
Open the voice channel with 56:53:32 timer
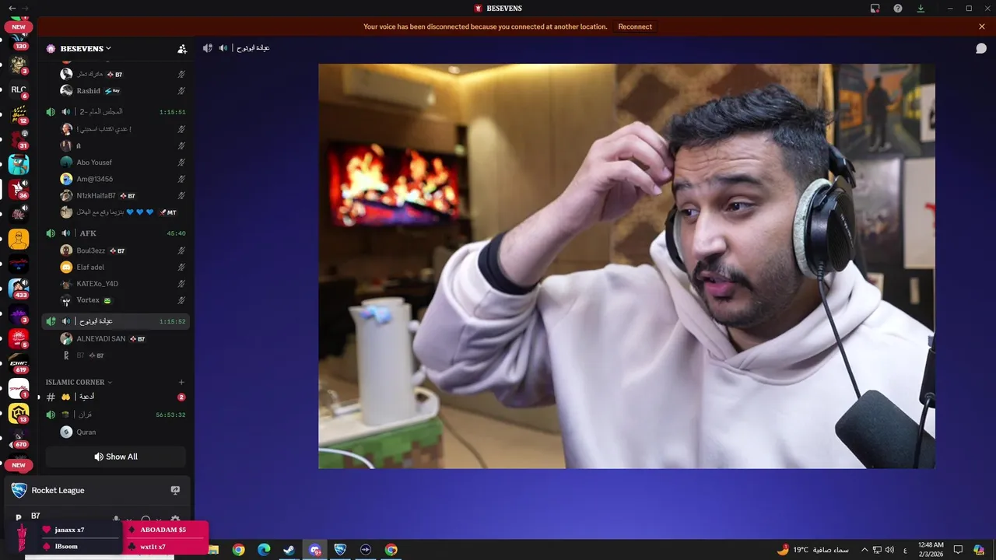pos(115,415)
